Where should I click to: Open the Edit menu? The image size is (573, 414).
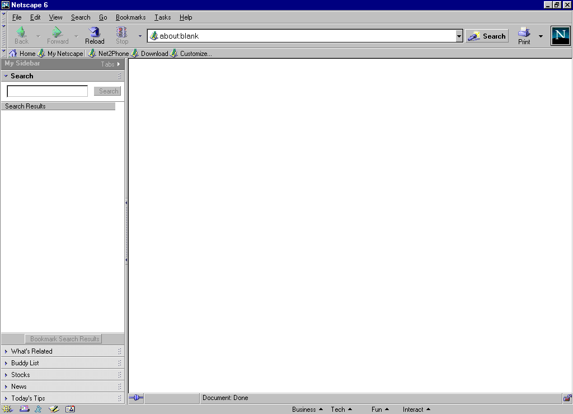pyautogui.click(x=35, y=17)
